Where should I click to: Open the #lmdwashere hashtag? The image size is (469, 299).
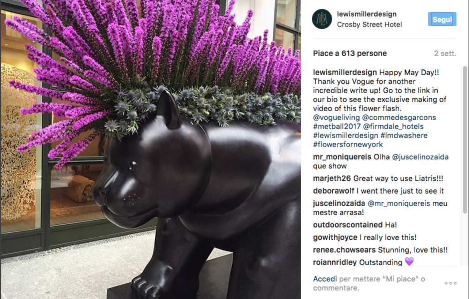(x=404, y=135)
